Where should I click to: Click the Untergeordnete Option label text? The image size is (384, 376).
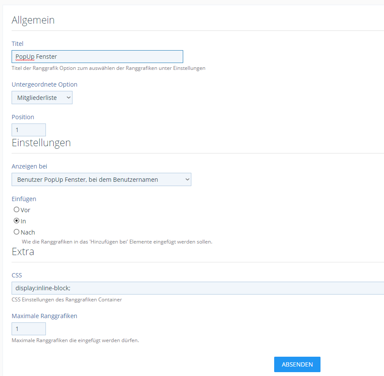(45, 84)
